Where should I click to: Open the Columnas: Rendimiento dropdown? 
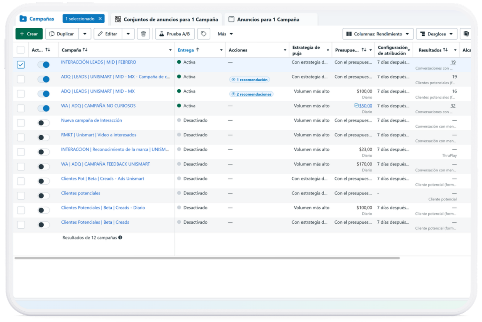point(378,34)
